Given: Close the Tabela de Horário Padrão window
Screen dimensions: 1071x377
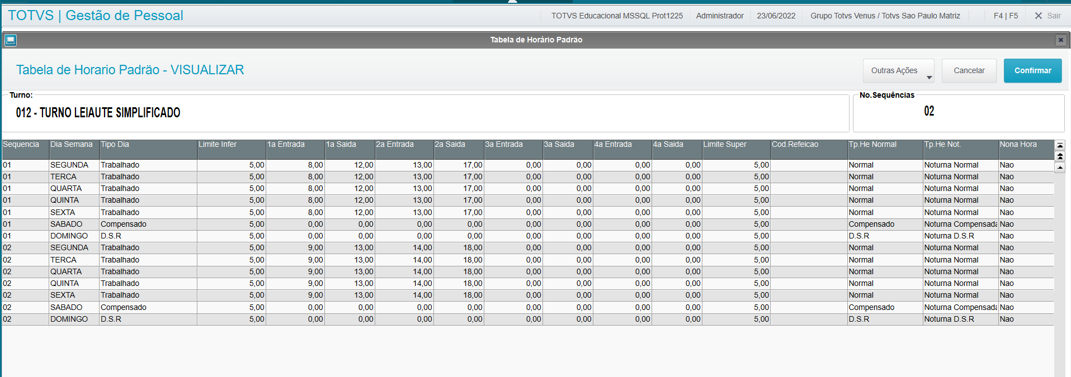Looking at the screenshot, I should click(x=1060, y=40).
